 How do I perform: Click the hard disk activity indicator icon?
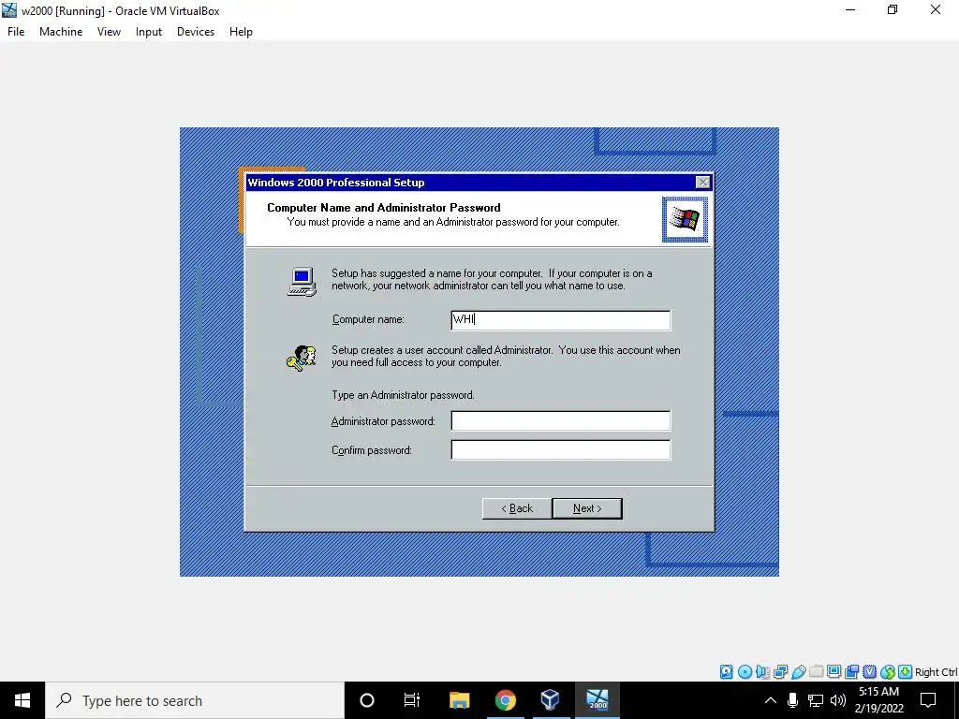tap(726, 672)
